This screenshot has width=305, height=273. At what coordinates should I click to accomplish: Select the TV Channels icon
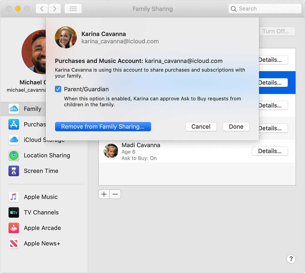point(14,213)
